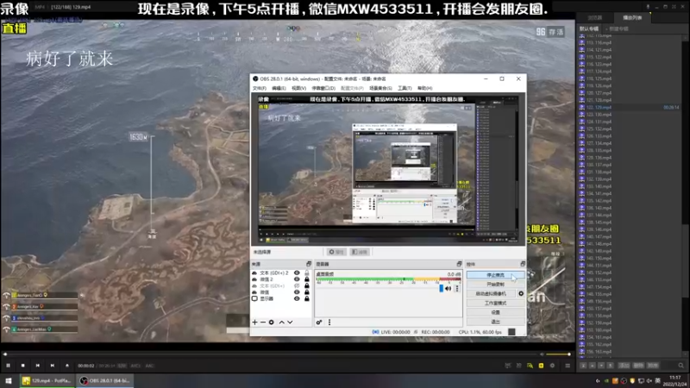The image size is (690, 388).
Task: Undock the Audio Mixer panel in OBS
Action: [459, 264]
